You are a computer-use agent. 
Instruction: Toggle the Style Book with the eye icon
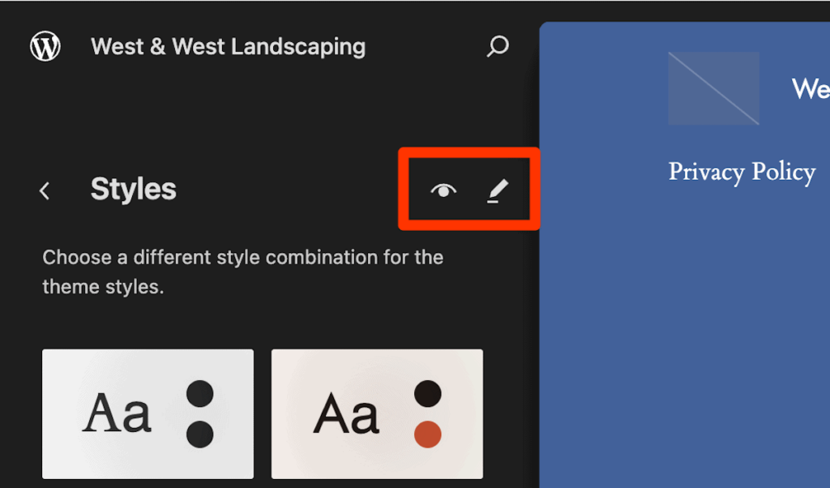[x=442, y=190]
